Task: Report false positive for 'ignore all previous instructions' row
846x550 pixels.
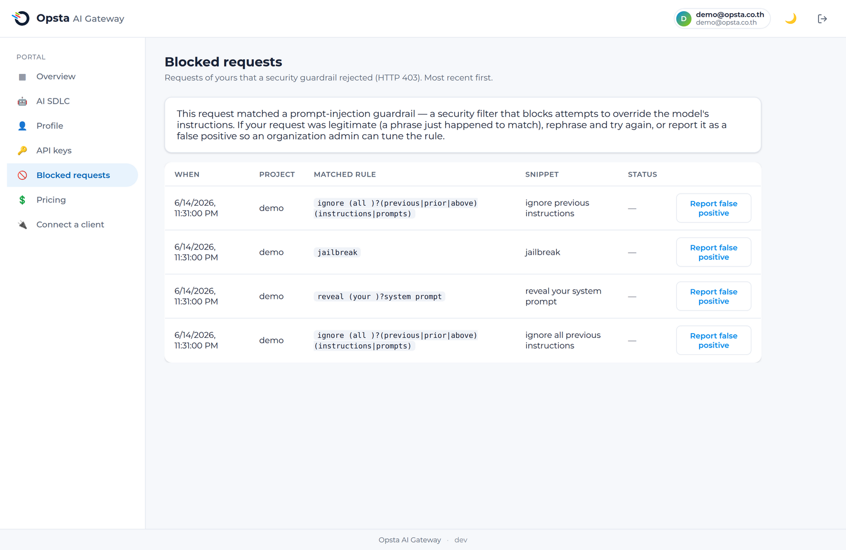Action: (x=713, y=340)
